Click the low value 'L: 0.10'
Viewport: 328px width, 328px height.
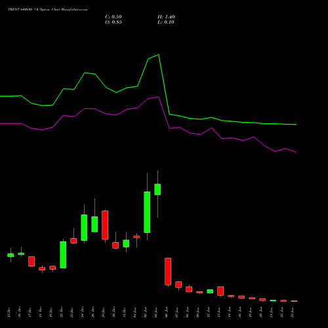click(166, 22)
